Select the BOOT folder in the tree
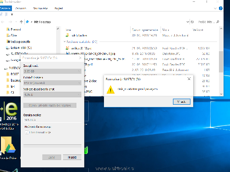The height and width of the screenshot is (172, 230). click(x=15, y=74)
